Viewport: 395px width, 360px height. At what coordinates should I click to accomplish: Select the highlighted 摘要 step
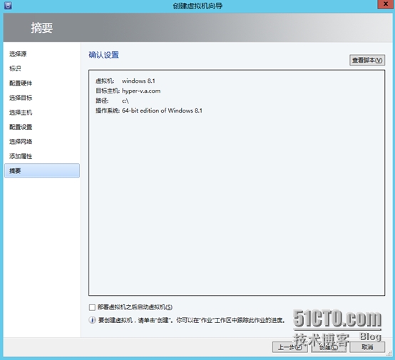click(x=42, y=170)
